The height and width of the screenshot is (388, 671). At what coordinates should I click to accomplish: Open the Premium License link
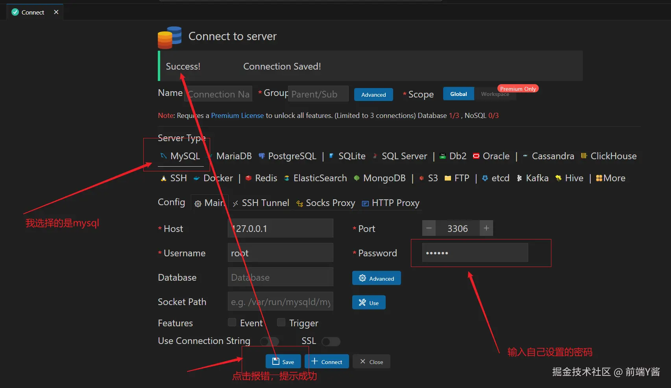(237, 116)
